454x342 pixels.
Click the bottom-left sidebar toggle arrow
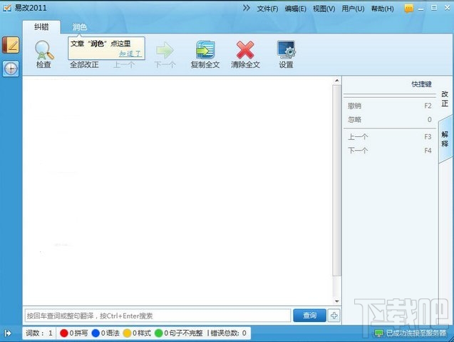(8, 333)
